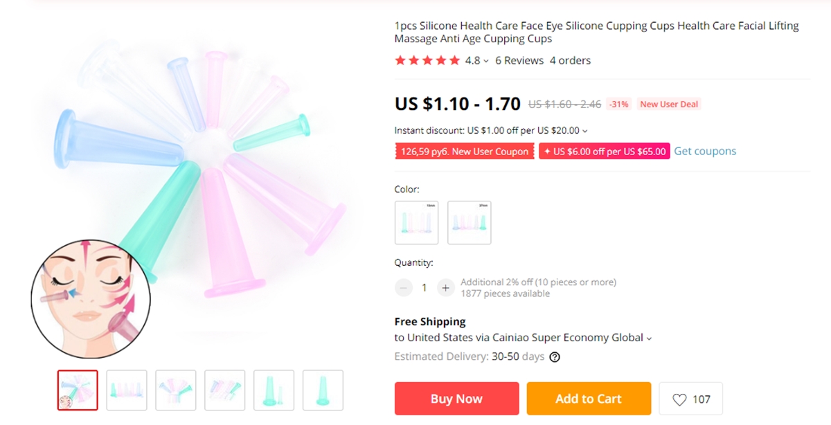Image resolution: width=831 pixels, height=425 pixels.
Task: Open the 6 Reviews link
Action: click(x=519, y=61)
